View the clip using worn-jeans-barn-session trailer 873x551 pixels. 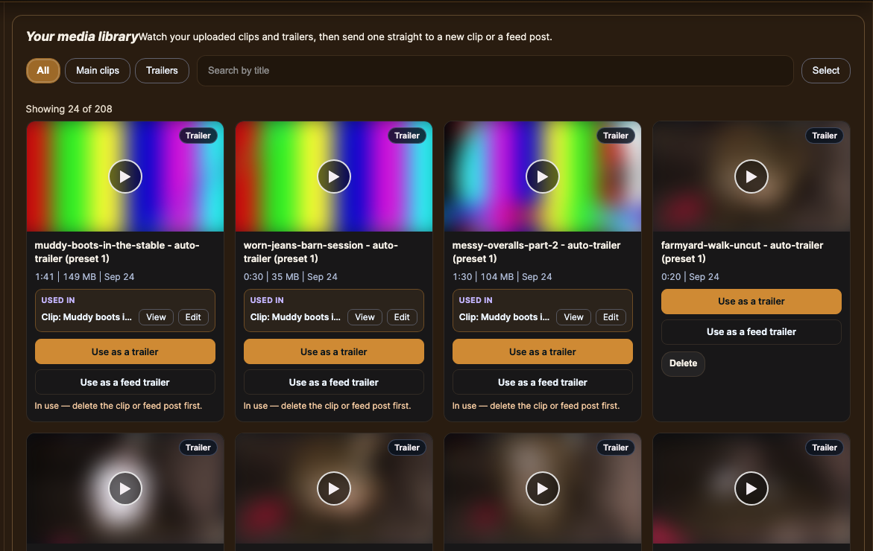[x=365, y=317]
